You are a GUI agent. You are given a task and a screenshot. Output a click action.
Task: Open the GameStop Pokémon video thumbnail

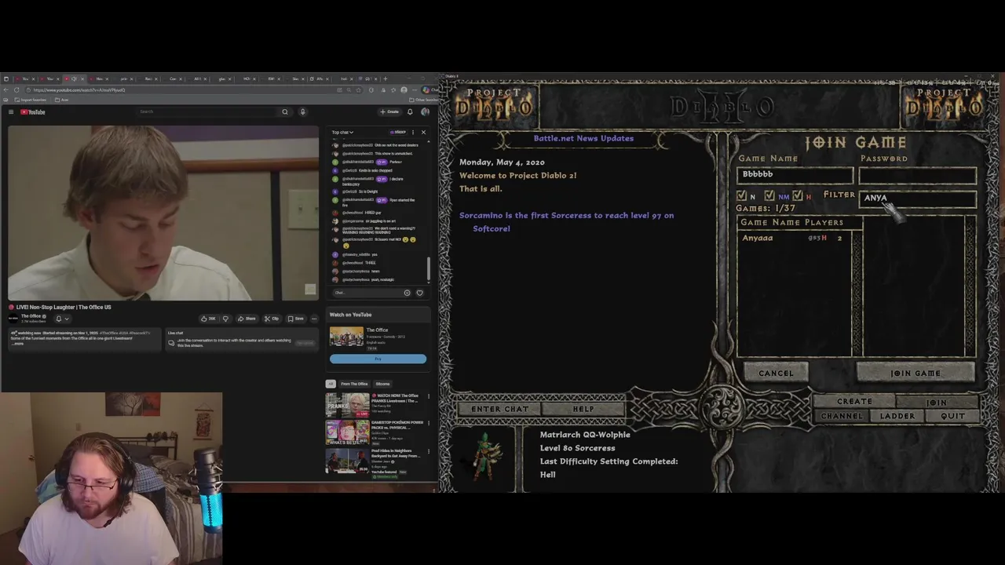[x=347, y=432]
